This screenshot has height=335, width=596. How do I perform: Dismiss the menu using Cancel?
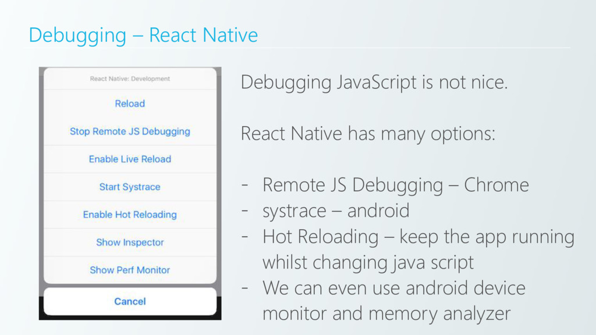[x=130, y=301]
